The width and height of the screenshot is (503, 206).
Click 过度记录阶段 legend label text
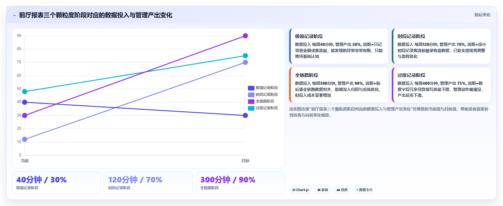pos(267,108)
